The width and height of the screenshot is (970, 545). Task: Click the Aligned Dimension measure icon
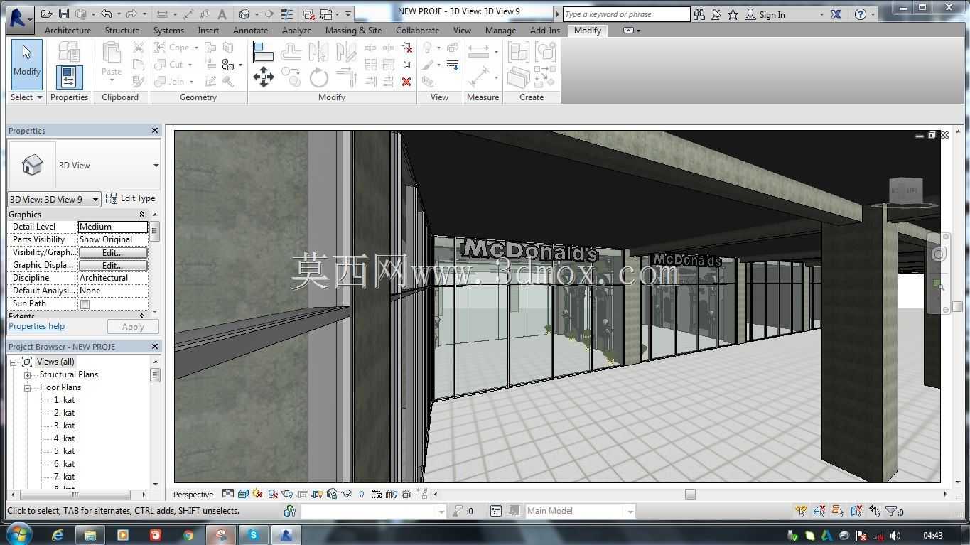click(x=479, y=51)
